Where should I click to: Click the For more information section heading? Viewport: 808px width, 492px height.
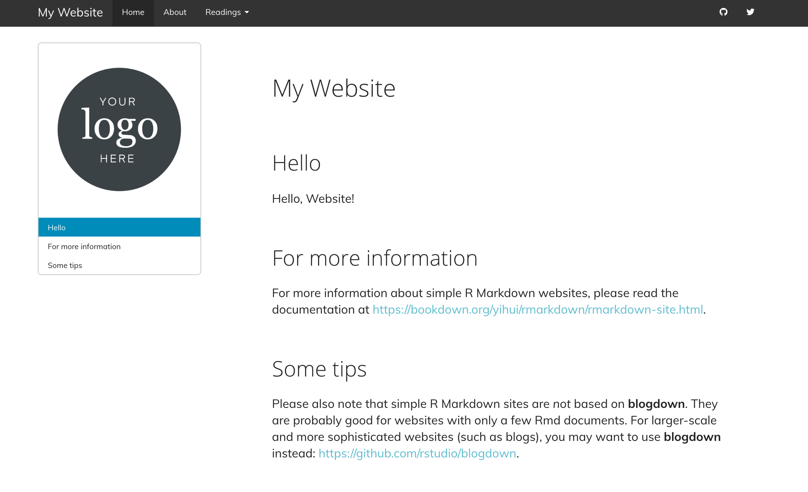(x=375, y=259)
